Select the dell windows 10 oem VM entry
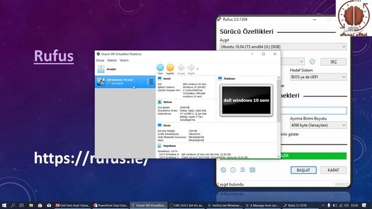372x209 pixels. tap(125, 82)
